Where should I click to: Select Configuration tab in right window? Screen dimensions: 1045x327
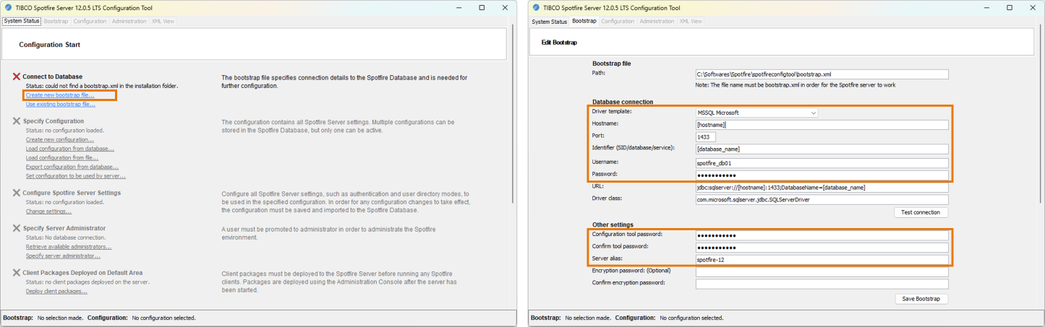[x=618, y=21]
